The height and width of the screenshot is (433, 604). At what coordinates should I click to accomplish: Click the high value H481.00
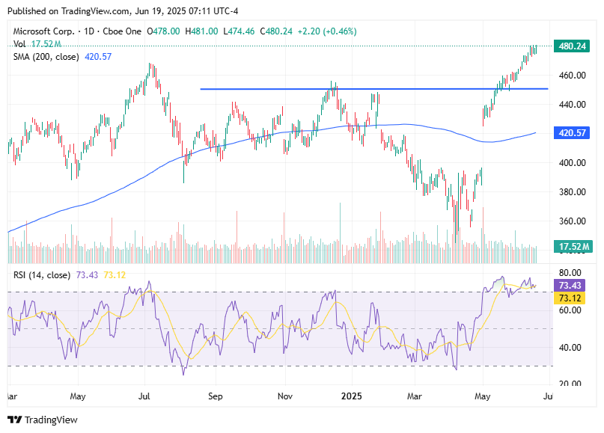(201, 31)
